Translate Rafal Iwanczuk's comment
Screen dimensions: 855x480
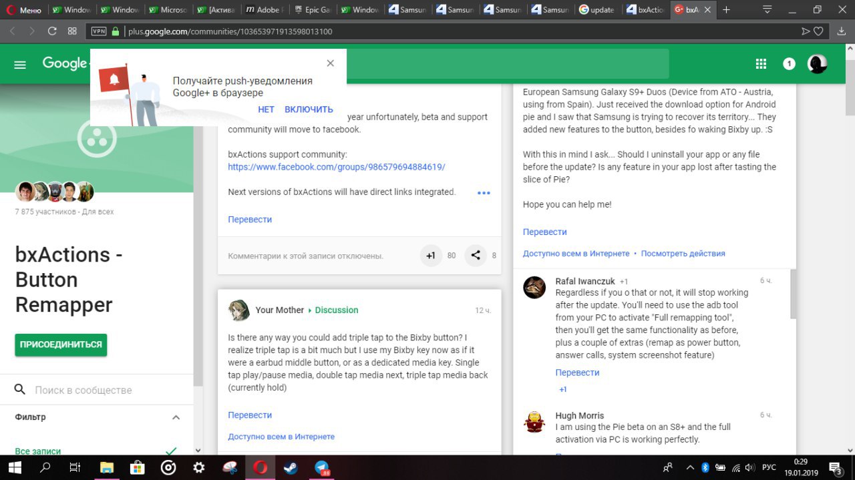click(577, 373)
